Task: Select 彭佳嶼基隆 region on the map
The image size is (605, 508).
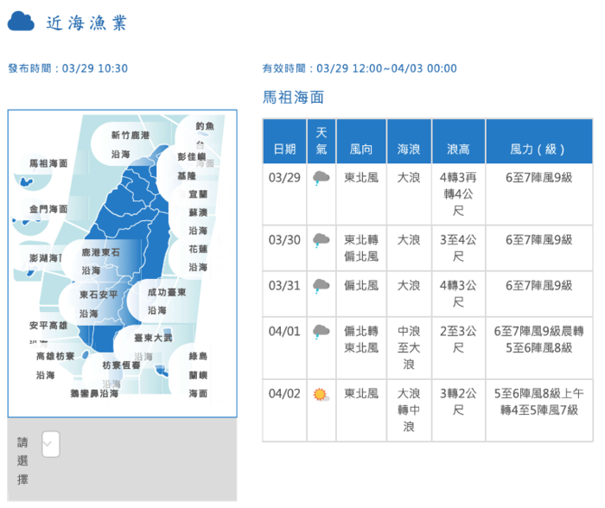Action: [191, 166]
